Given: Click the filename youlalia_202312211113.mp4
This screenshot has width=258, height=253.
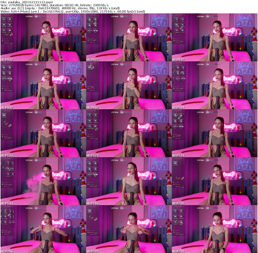Looking at the screenshot, I should (29, 2).
